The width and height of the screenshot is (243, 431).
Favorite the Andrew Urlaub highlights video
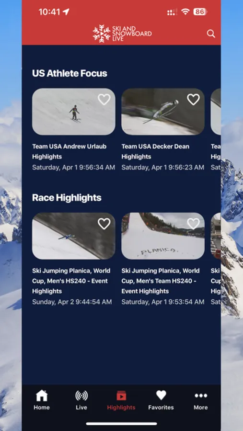click(x=104, y=100)
